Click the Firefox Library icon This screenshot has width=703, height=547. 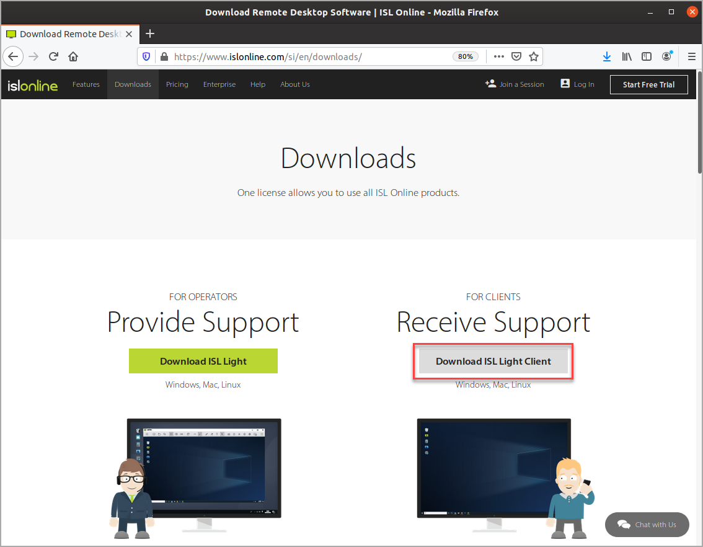tap(627, 56)
